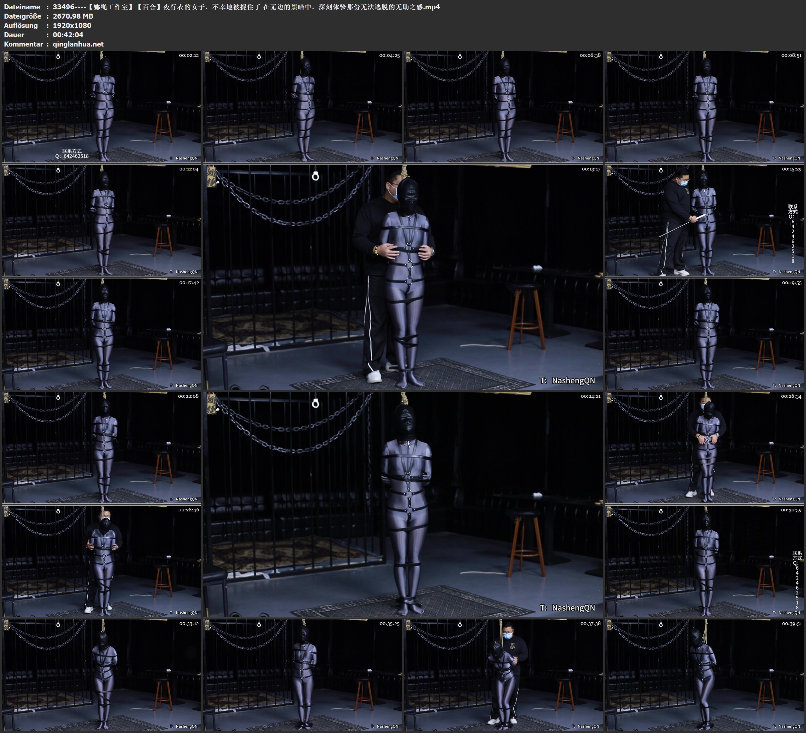Viewport: 806px width, 733px height.
Task: Open the frame labeled 00:04:25
Action: (x=303, y=107)
